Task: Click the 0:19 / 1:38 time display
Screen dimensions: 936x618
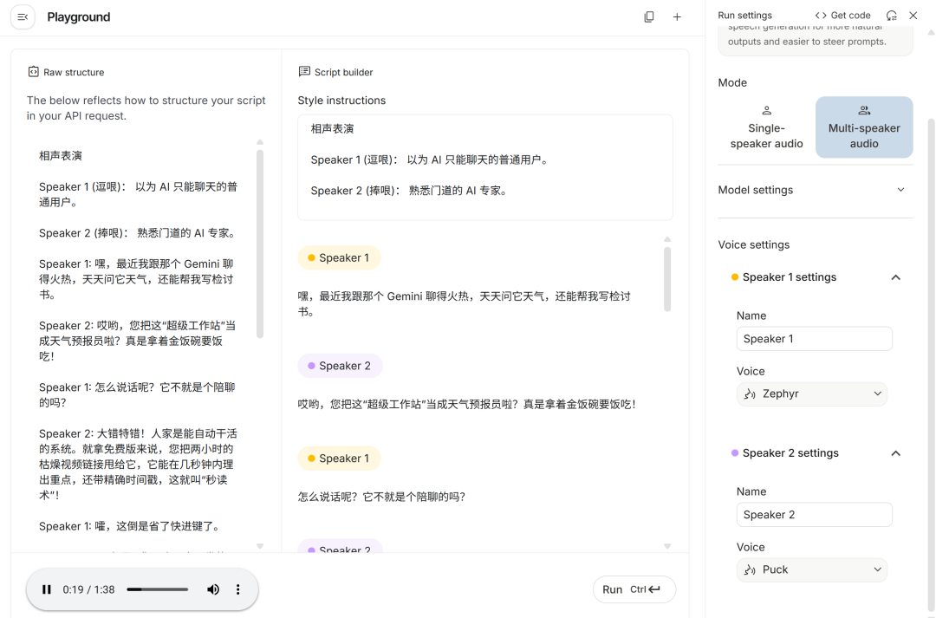Action: [88, 589]
